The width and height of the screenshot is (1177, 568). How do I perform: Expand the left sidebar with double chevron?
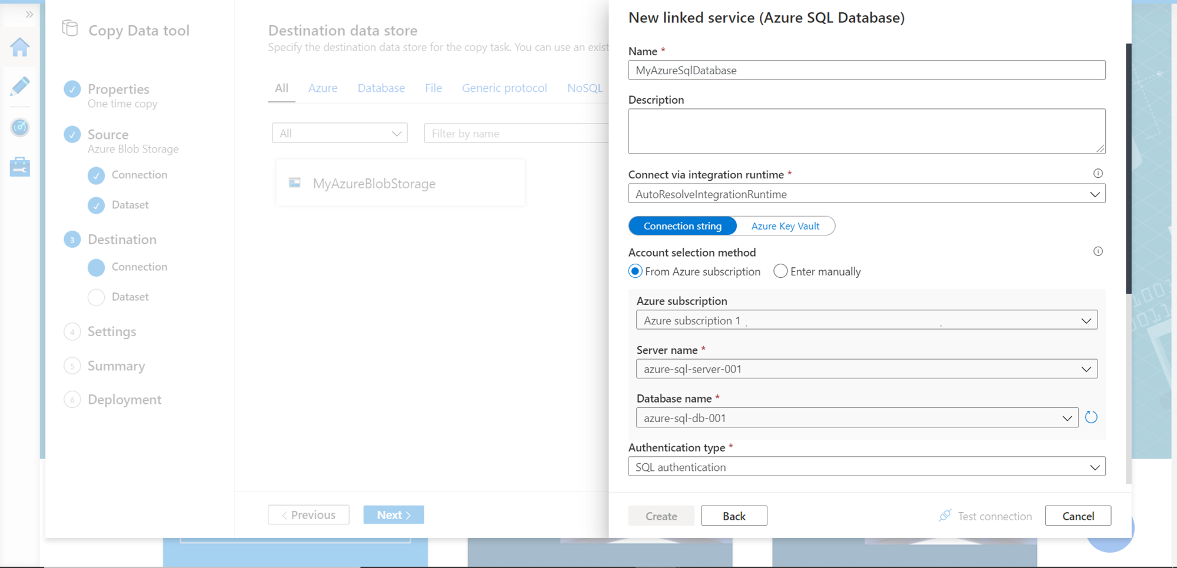coord(29,15)
